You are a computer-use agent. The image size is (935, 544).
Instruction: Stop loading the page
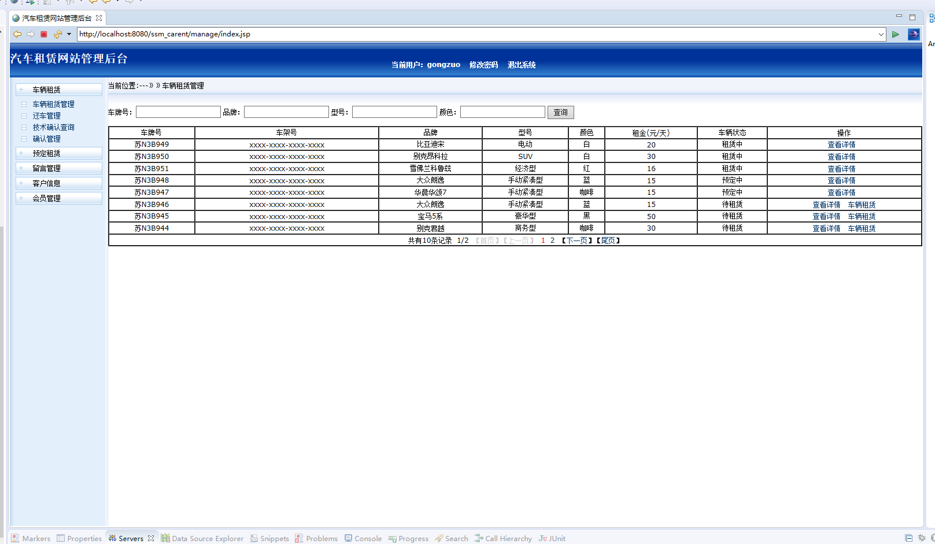point(44,34)
